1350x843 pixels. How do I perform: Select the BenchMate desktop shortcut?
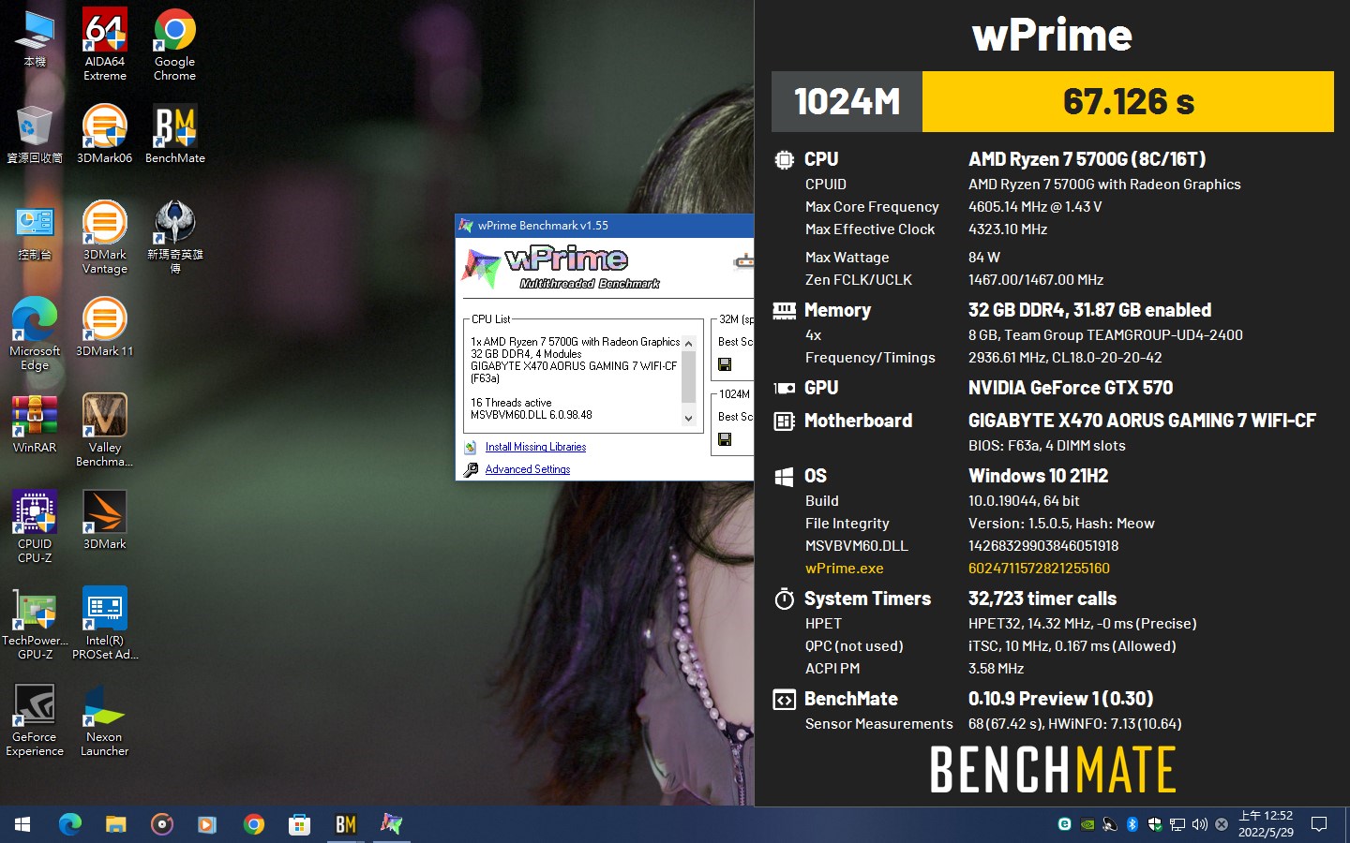click(x=174, y=134)
